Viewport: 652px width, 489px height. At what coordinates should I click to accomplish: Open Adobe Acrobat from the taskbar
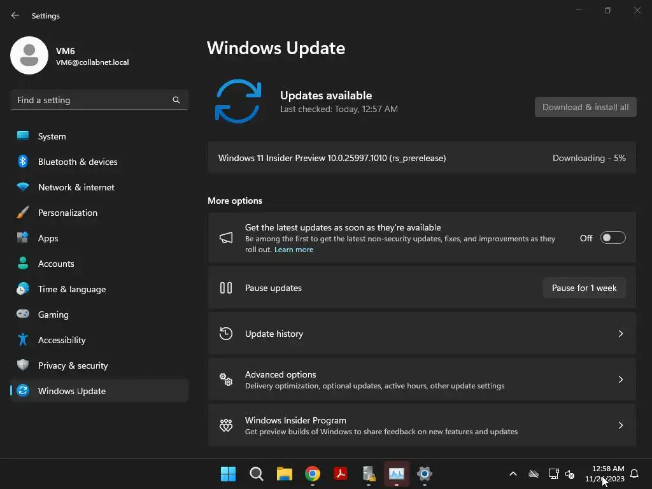[341, 474]
